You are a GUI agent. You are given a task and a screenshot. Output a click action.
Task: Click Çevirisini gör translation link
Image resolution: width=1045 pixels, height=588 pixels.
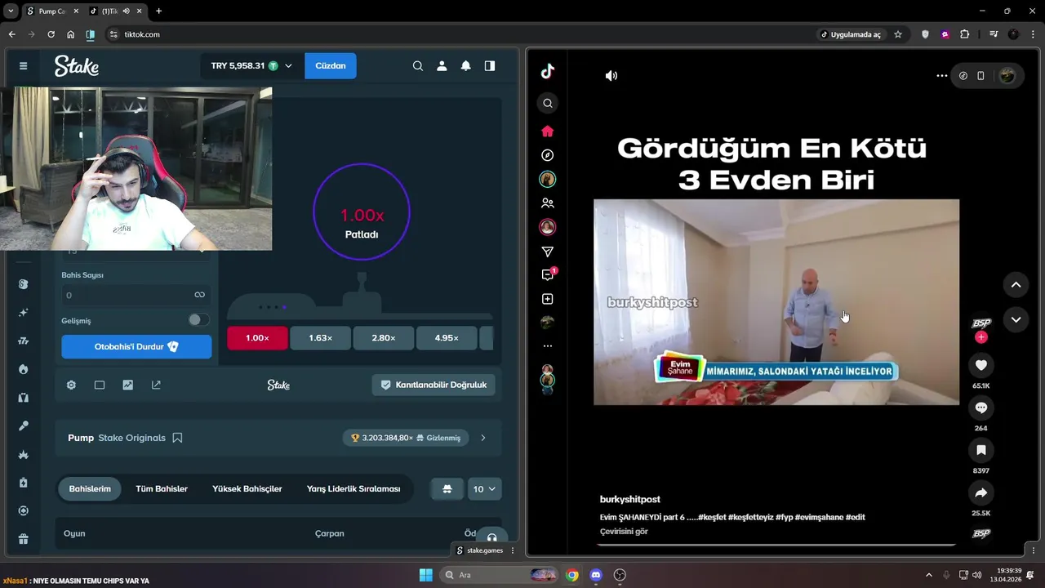coord(624,532)
